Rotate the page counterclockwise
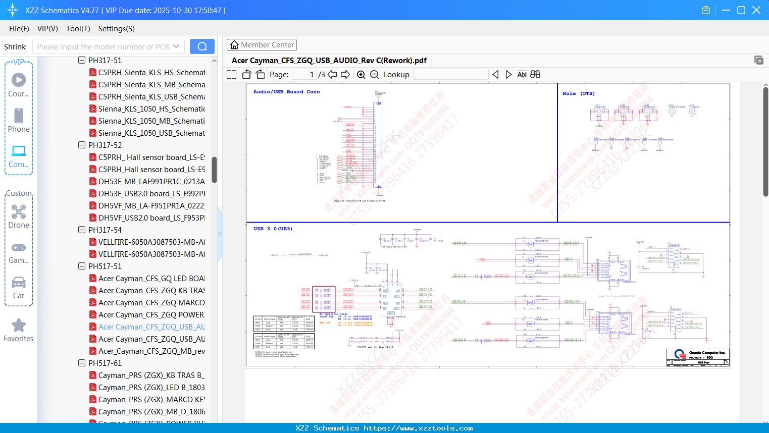Viewport: 769px width, 433px height. [x=246, y=75]
